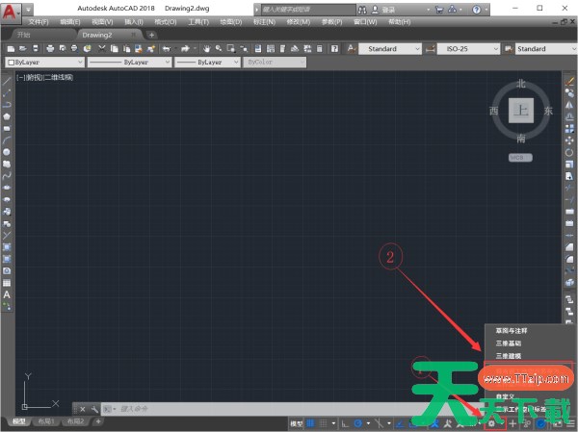578x432 pixels.
Task: Click the new drawing tab plus button
Action: [151, 35]
